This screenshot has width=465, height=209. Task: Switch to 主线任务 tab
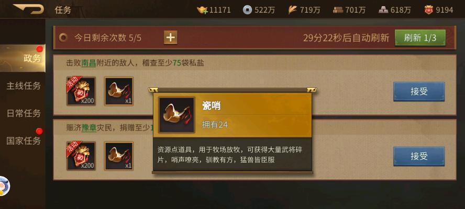[24, 86]
